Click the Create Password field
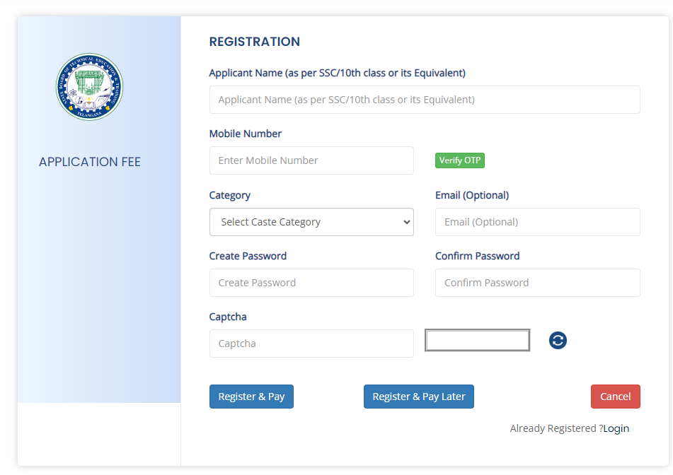 pos(311,283)
